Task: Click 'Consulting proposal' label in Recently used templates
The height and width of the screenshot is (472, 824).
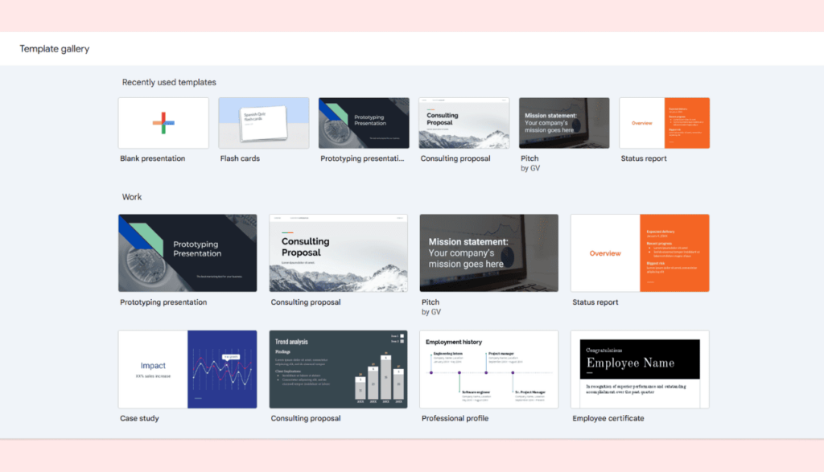Action: [x=455, y=158]
